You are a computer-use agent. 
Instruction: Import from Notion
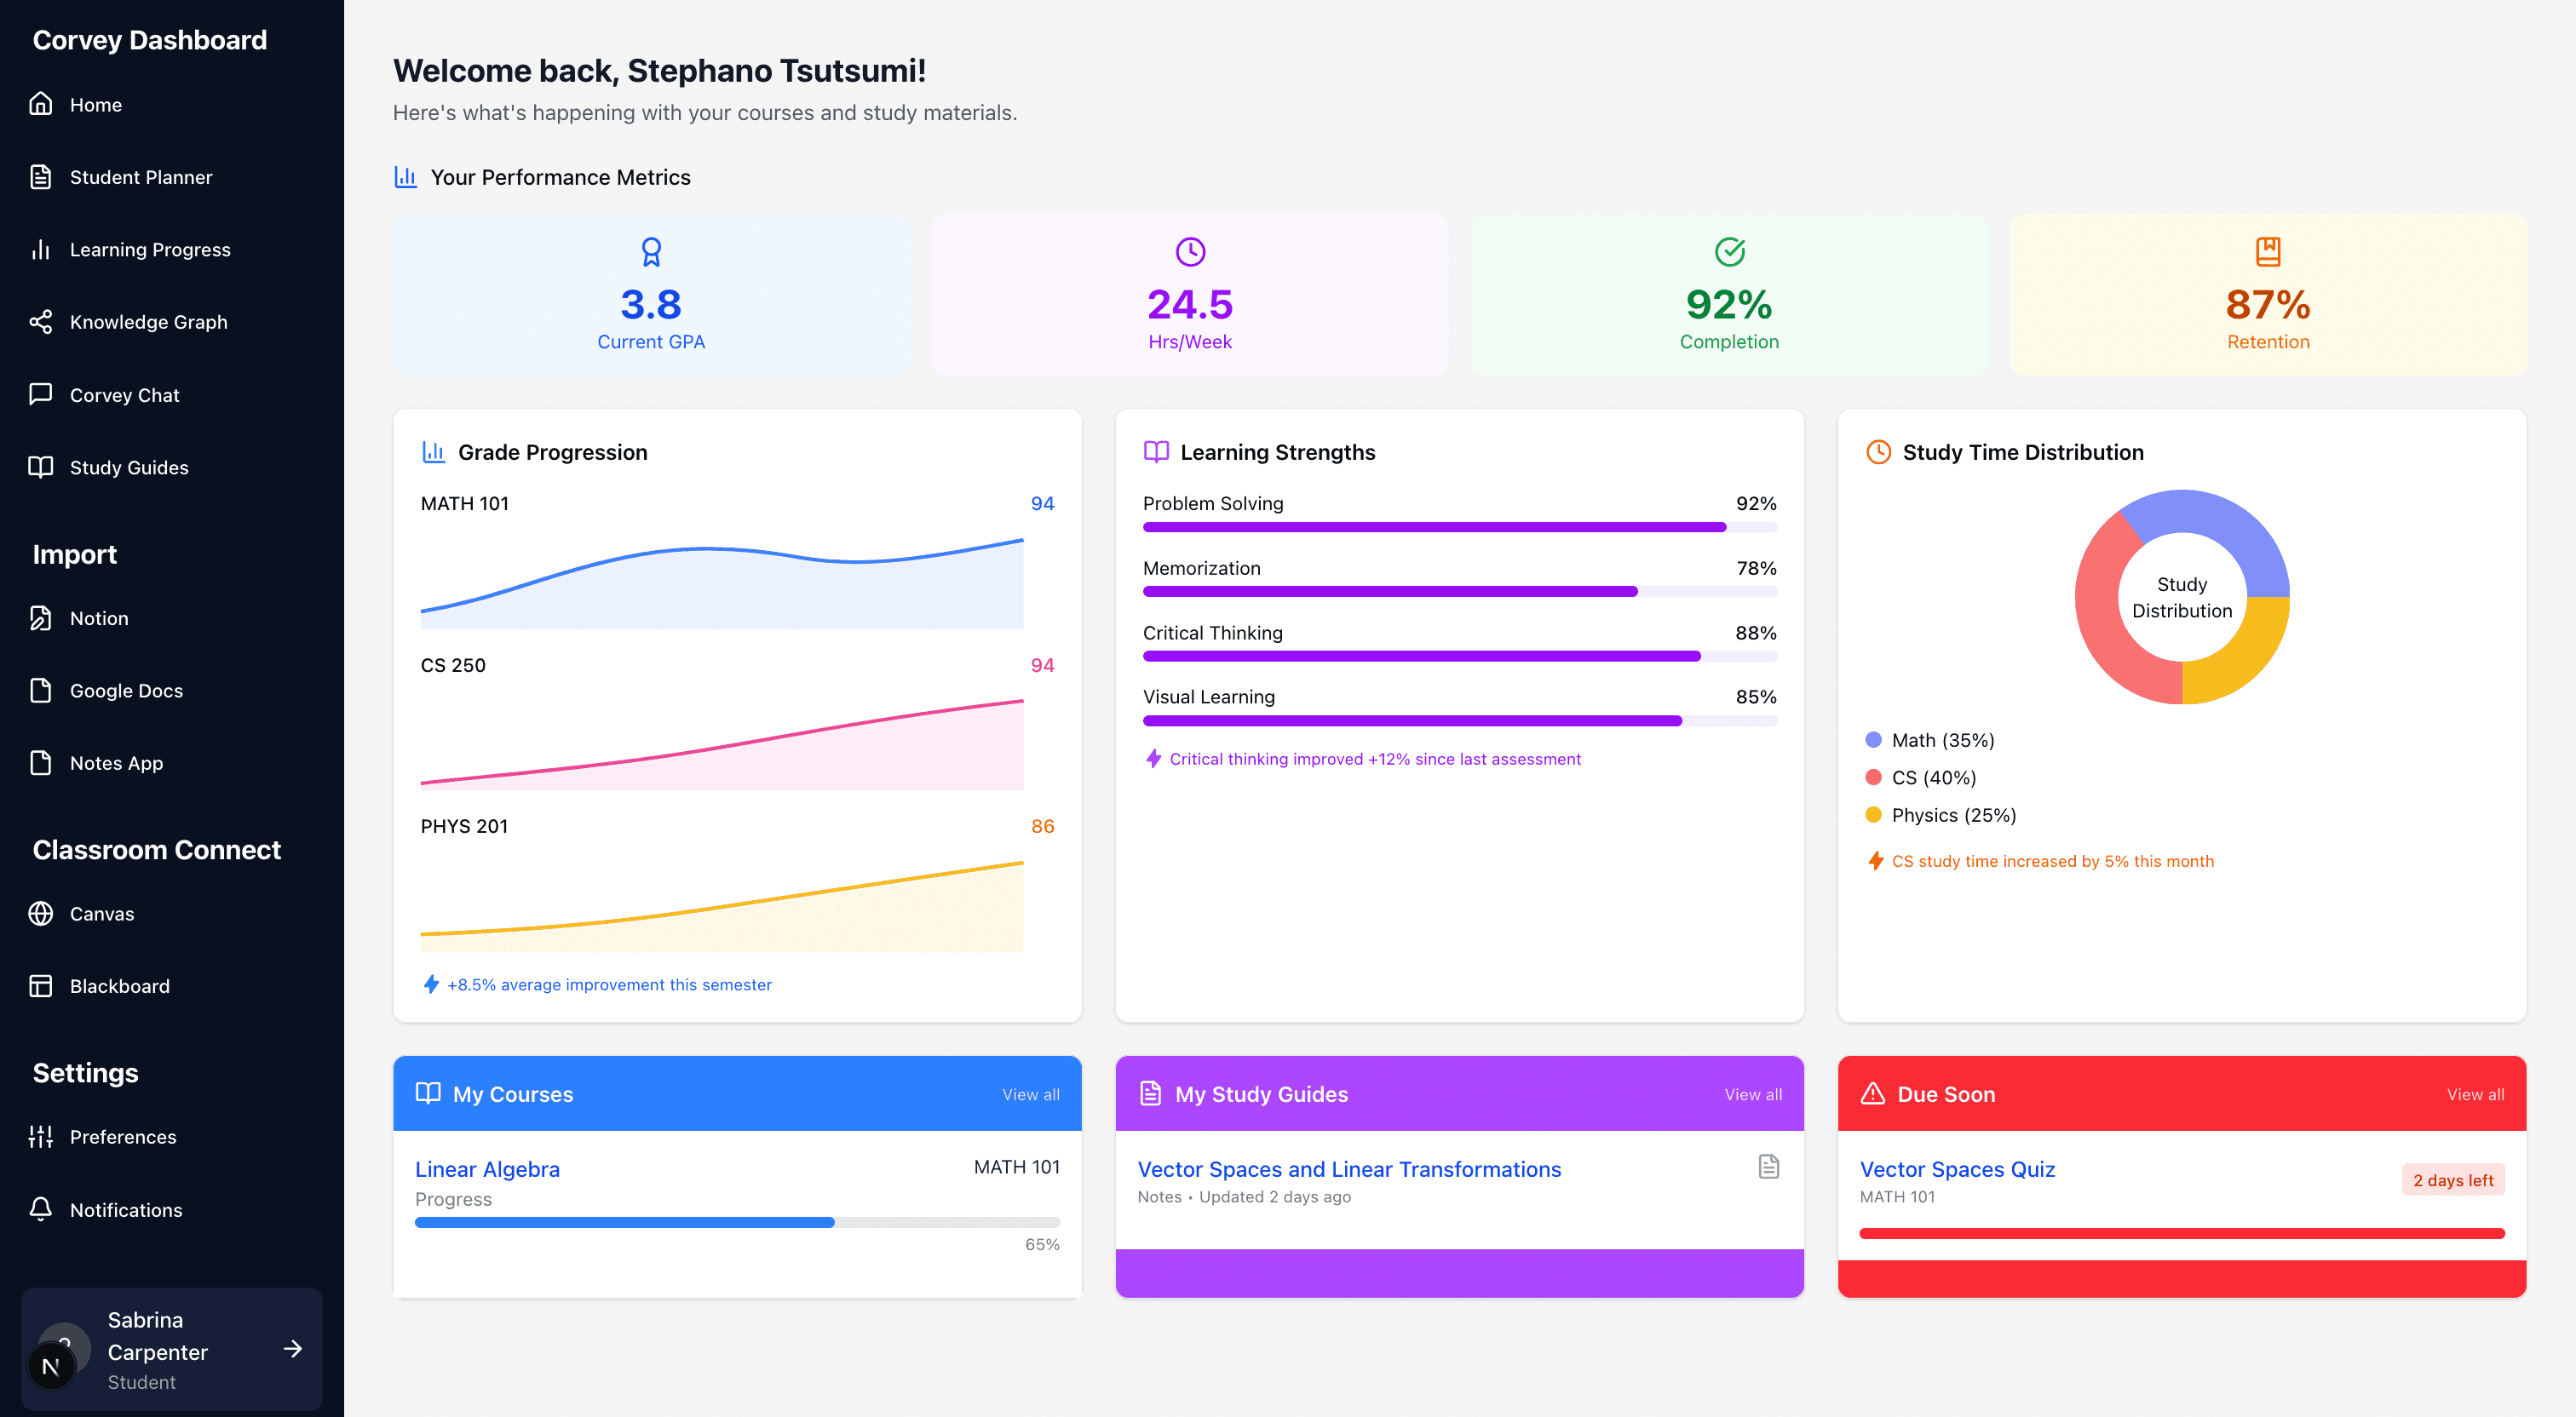click(x=99, y=618)
